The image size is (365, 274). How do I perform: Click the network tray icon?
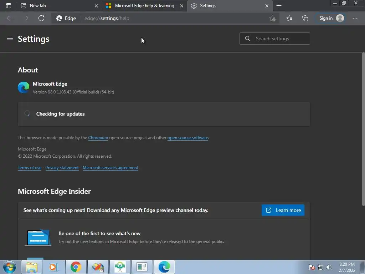pyautogui.click(x=320, y=267)
